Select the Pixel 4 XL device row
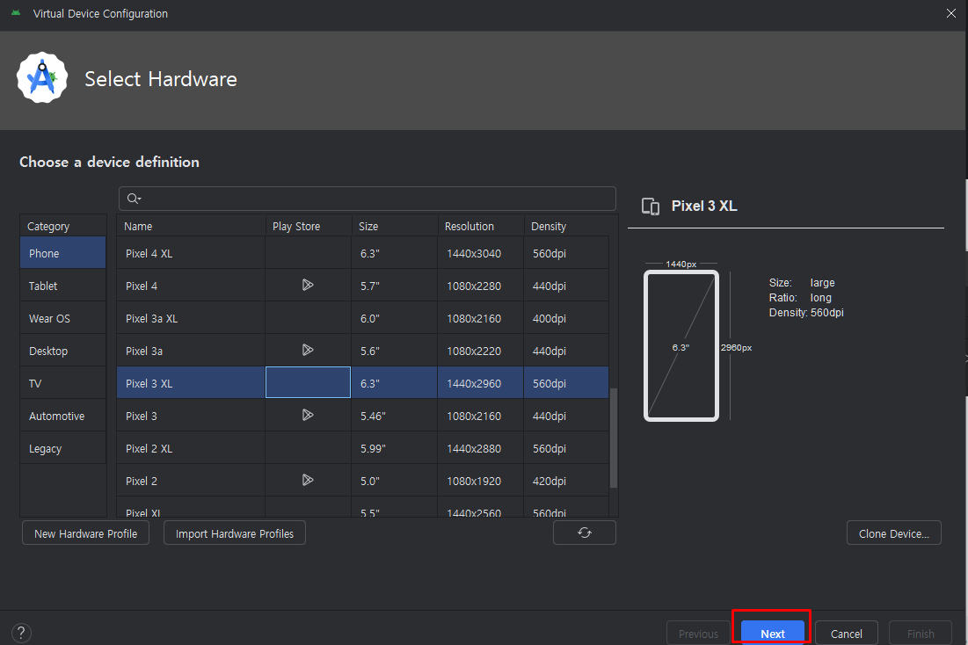968x645 pixels. coord(363,253)
